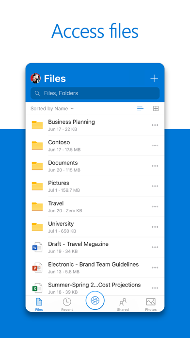190x338 pixels.
Task: Switch to list view layout
Action: (140, 109)
